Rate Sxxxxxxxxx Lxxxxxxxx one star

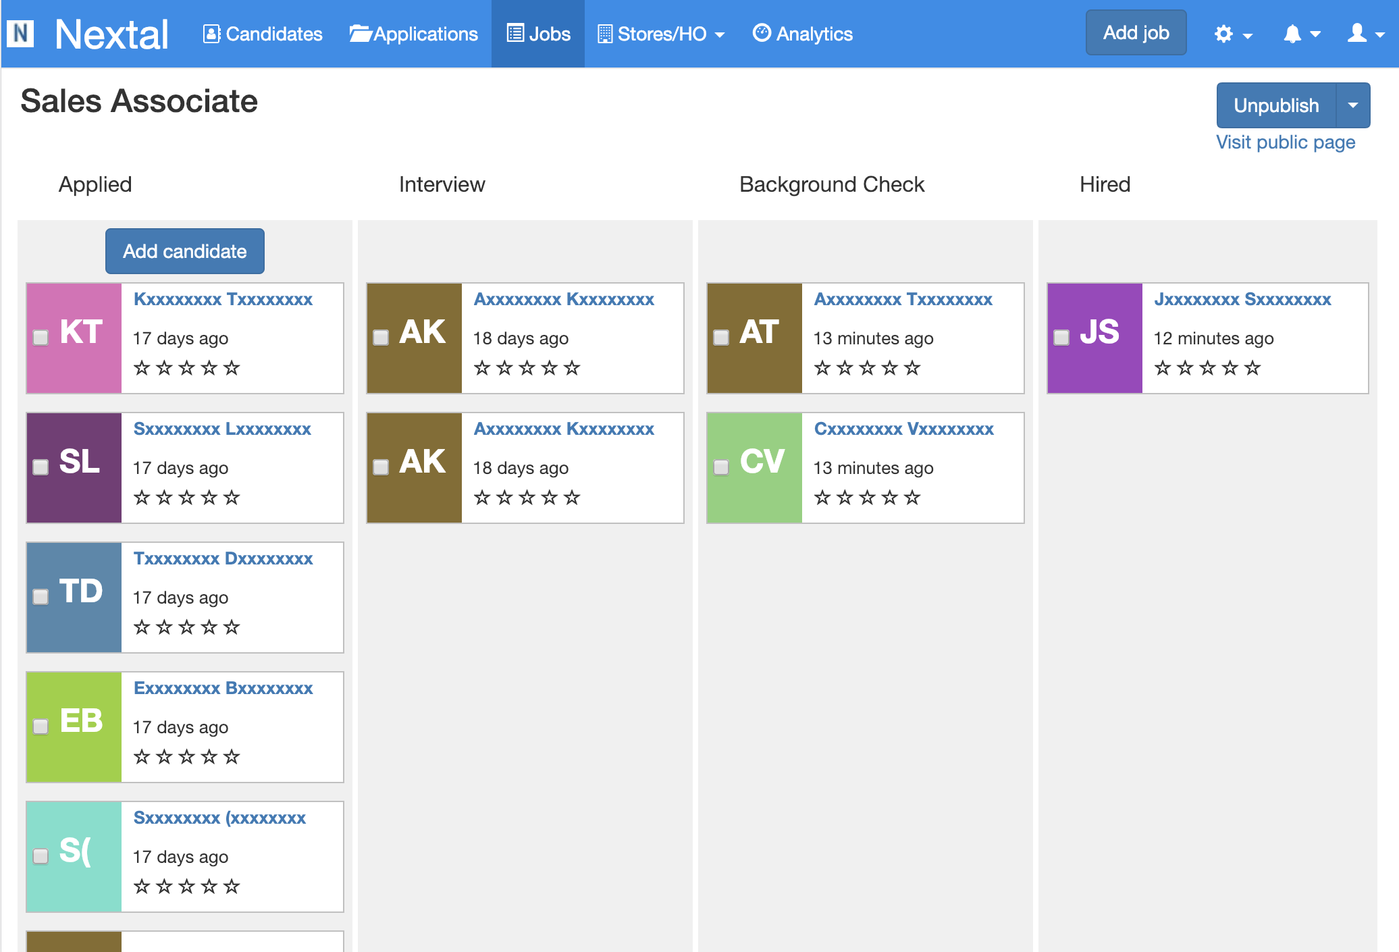click(x=142, y=498)
